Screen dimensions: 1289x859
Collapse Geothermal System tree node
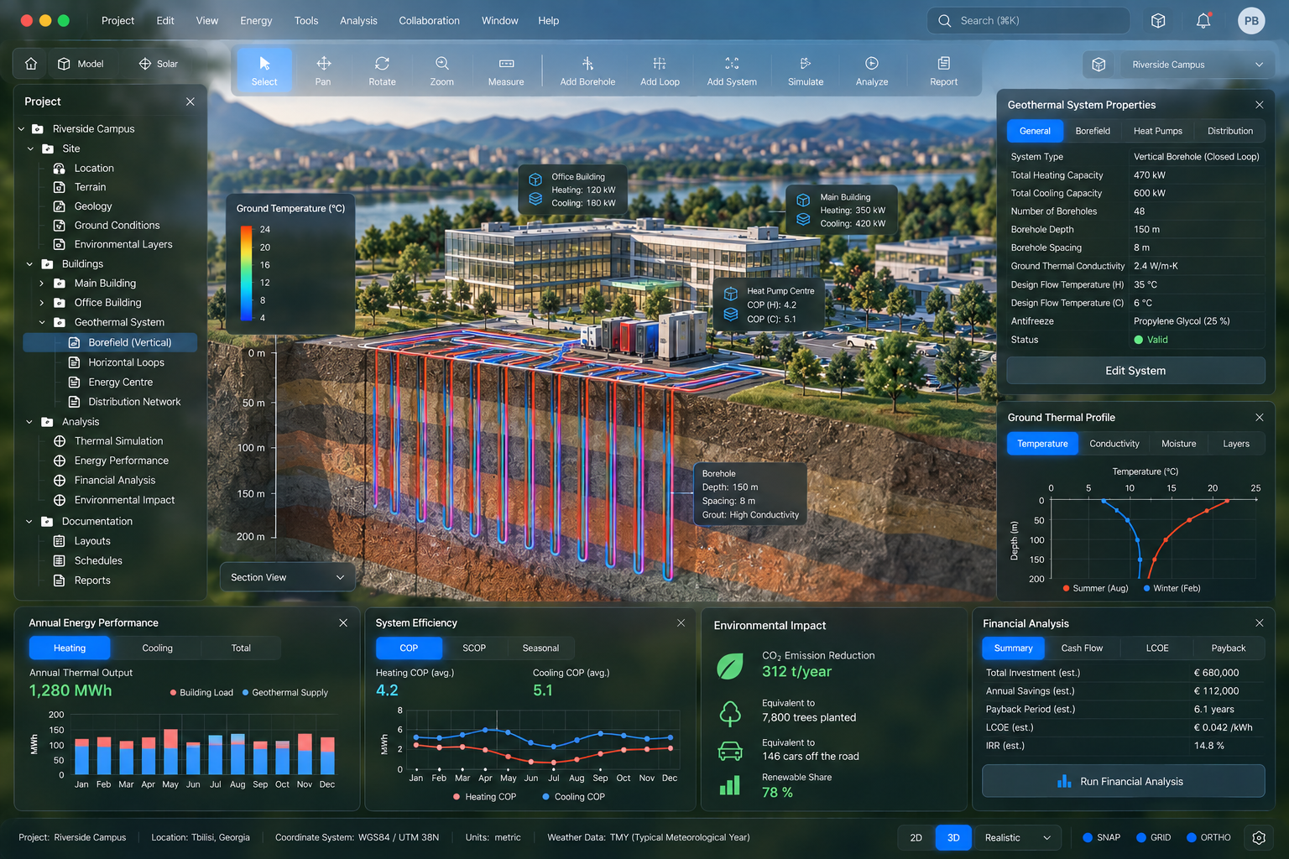tap(42, 322)
